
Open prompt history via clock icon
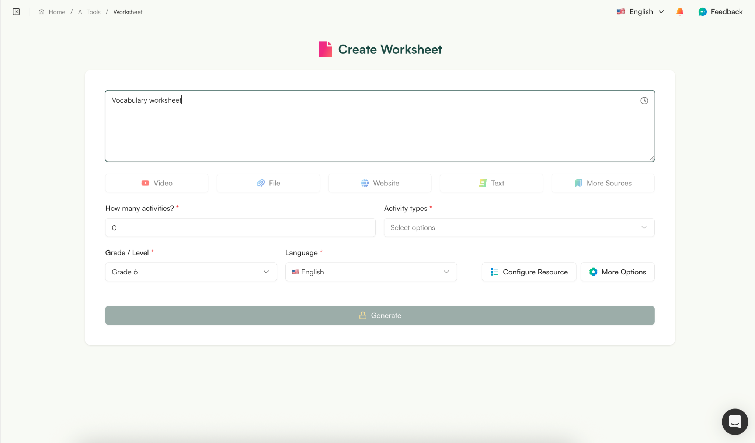644,100
